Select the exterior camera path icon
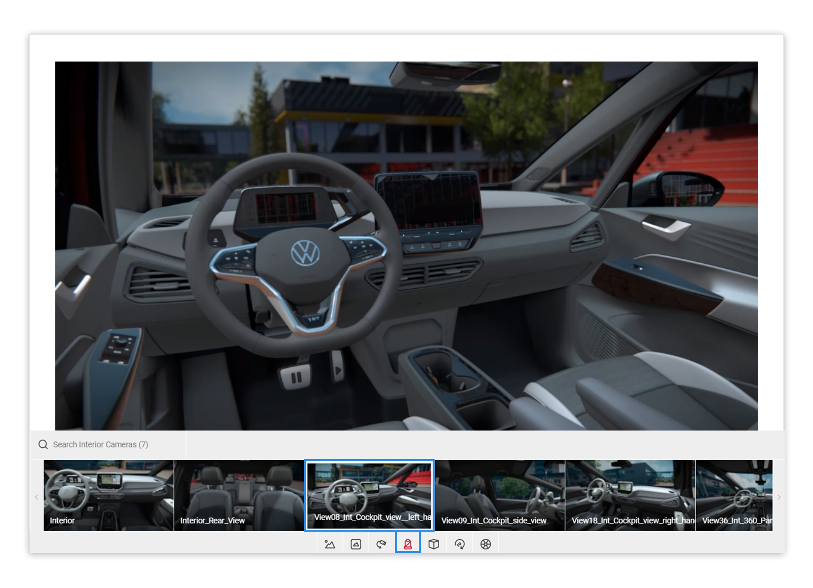Screen dimensions: 813x588 tap(381, 544)
